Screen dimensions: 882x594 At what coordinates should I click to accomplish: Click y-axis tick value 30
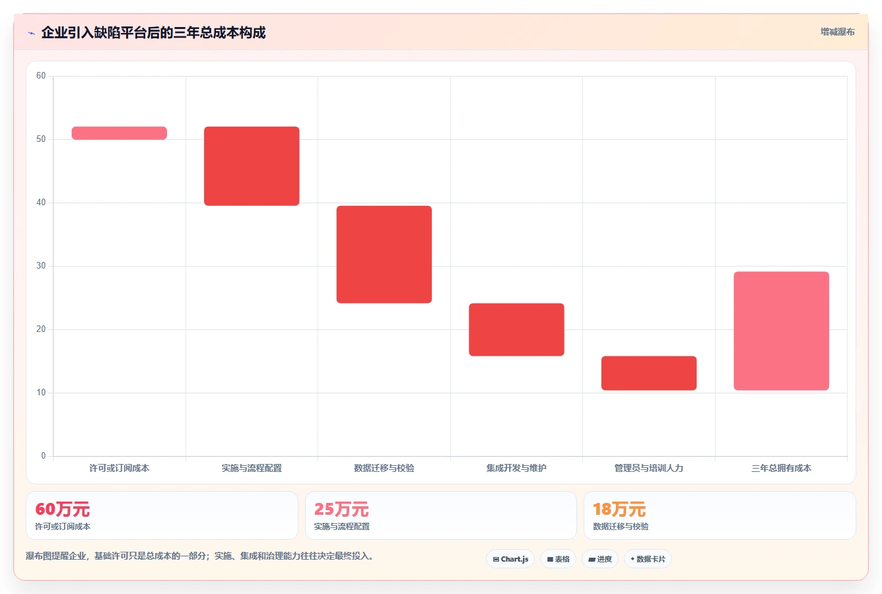pos(41,266)
